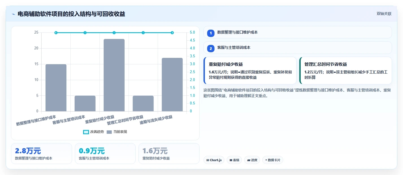This screenshot has width=403, height=175.
Task: Click the 0.9万元 stat card
Action: (x=105, y=154)
